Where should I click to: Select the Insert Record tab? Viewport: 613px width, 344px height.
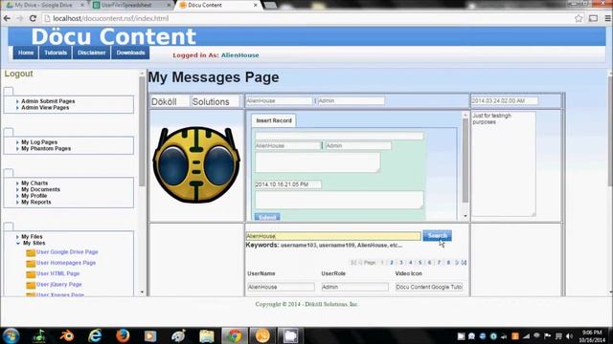pyautogui.click(x=274, y=120)
